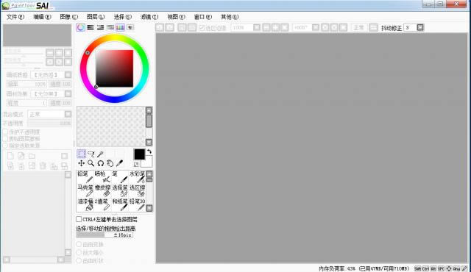Viewport: 471px width, 272px height.
Task: Choose the 喷枪 airbrush tool
Action: [102, 176]
